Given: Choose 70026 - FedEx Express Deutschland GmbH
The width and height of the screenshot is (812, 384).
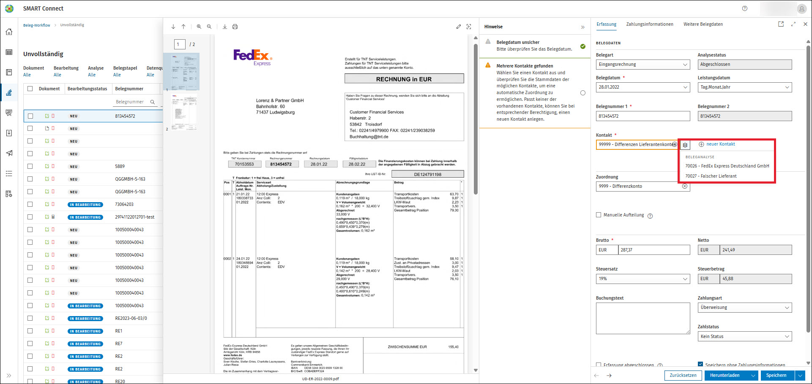Looking at the screenshot, I should [727, 166].
